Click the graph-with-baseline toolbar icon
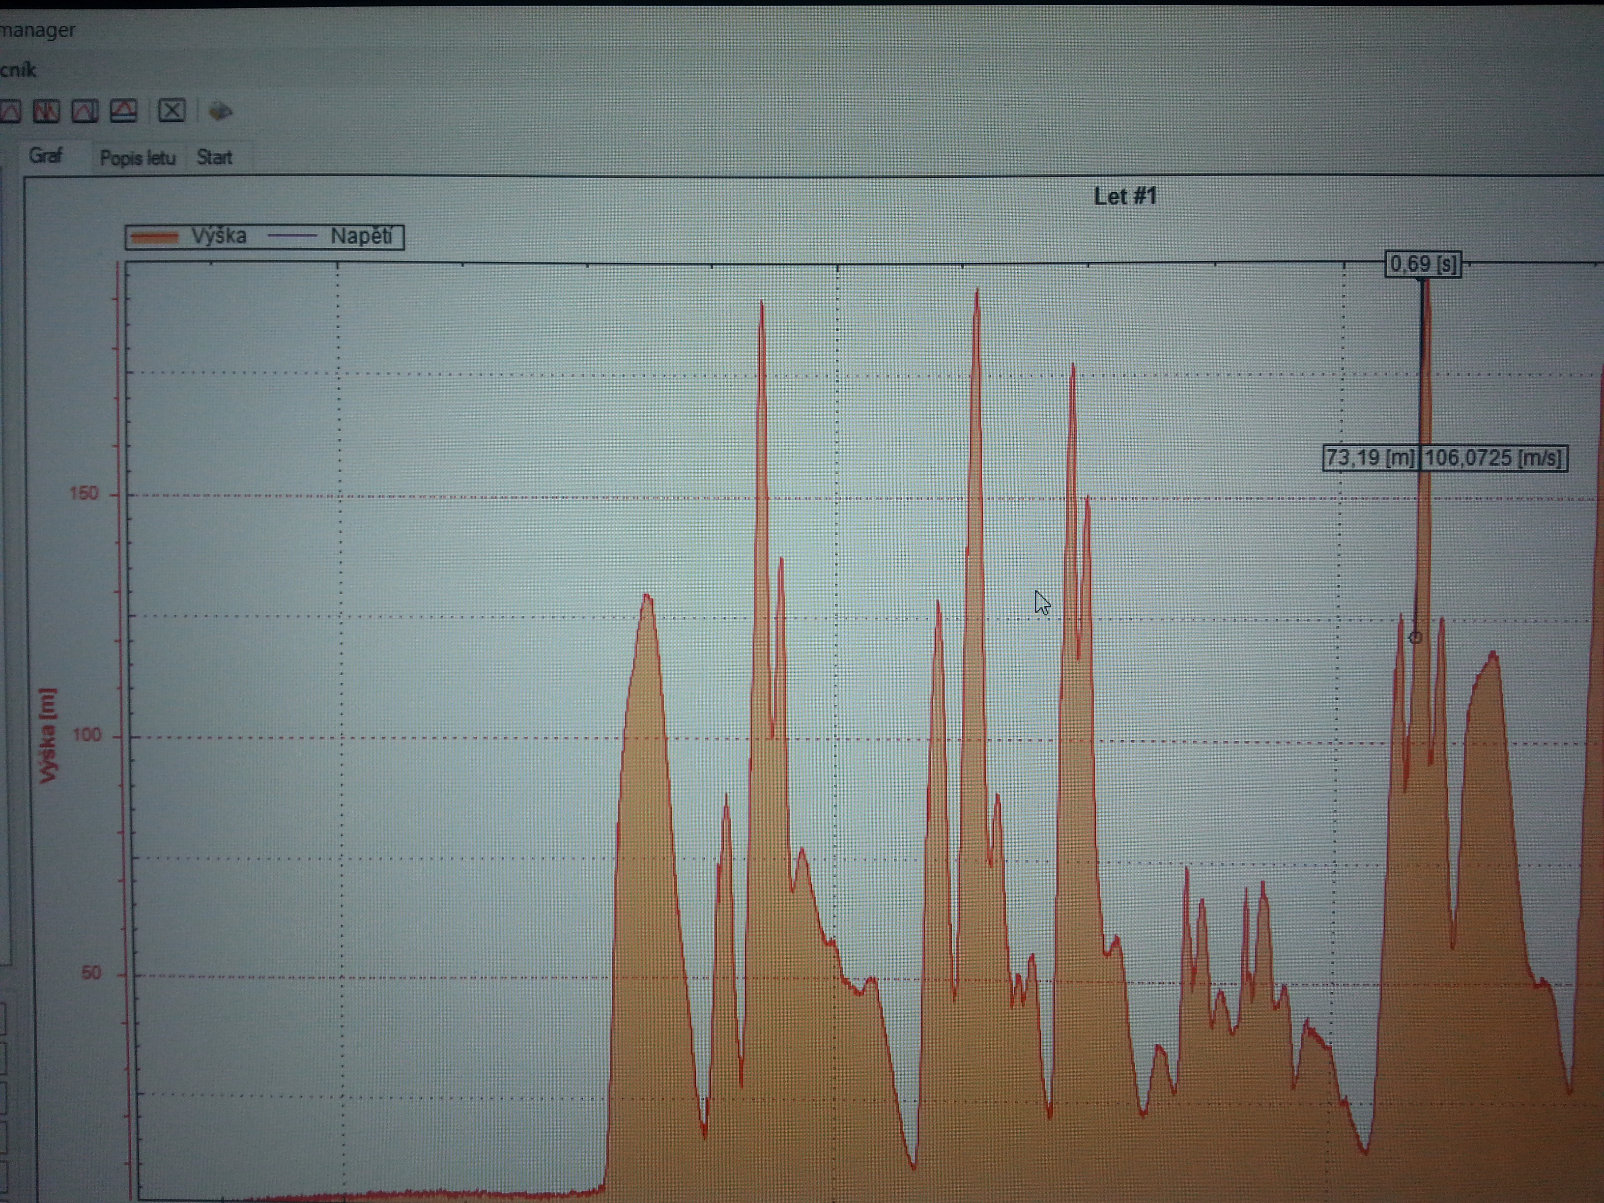Image resolution: width=1604 pixels, height=1203 pixels. coord(123,111)
